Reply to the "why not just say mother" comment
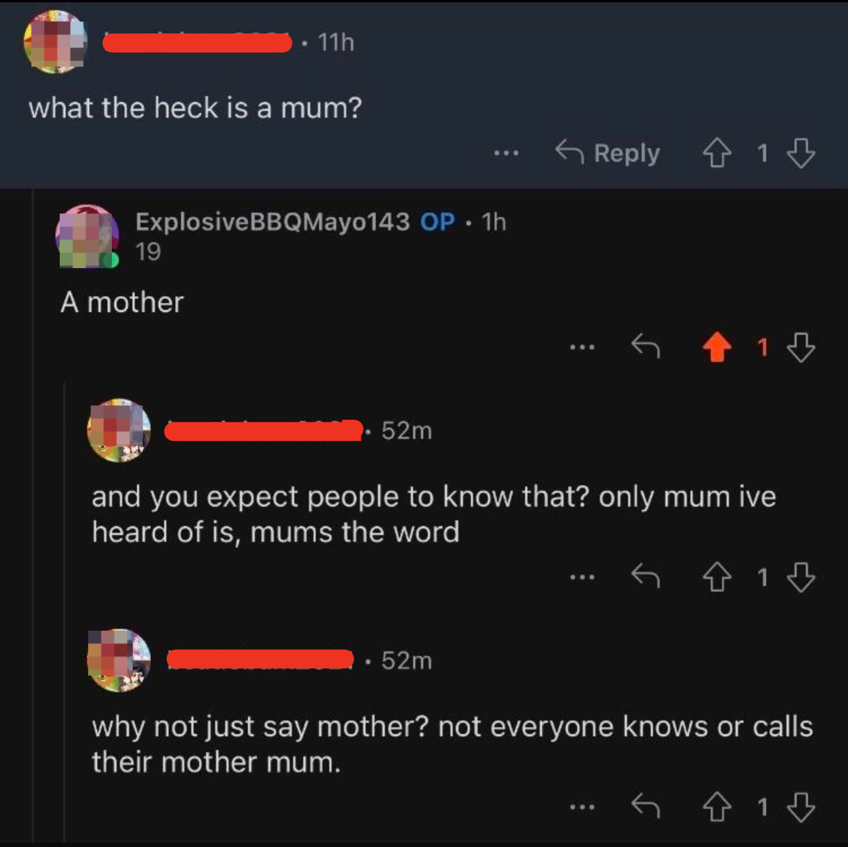 click(x=645, y=806)
